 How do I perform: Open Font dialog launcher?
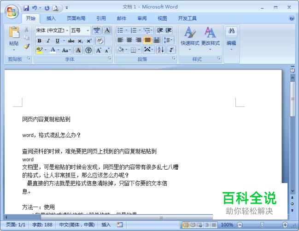click(x=110, y=58)
